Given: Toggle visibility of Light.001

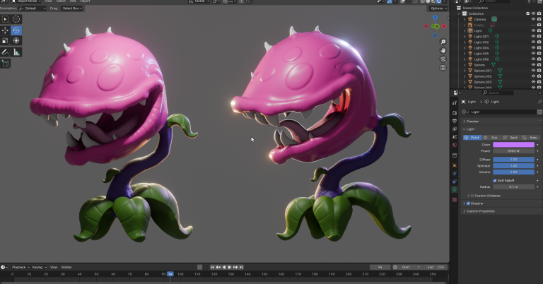Looking at the screenshot, I should point(533,36).
